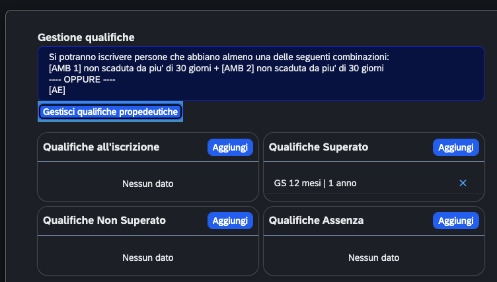The width and height of the screenshot is (497, 282).
Task: Select the GS 12 mesi | 1 anno row
Action: [x=315, y=183]
